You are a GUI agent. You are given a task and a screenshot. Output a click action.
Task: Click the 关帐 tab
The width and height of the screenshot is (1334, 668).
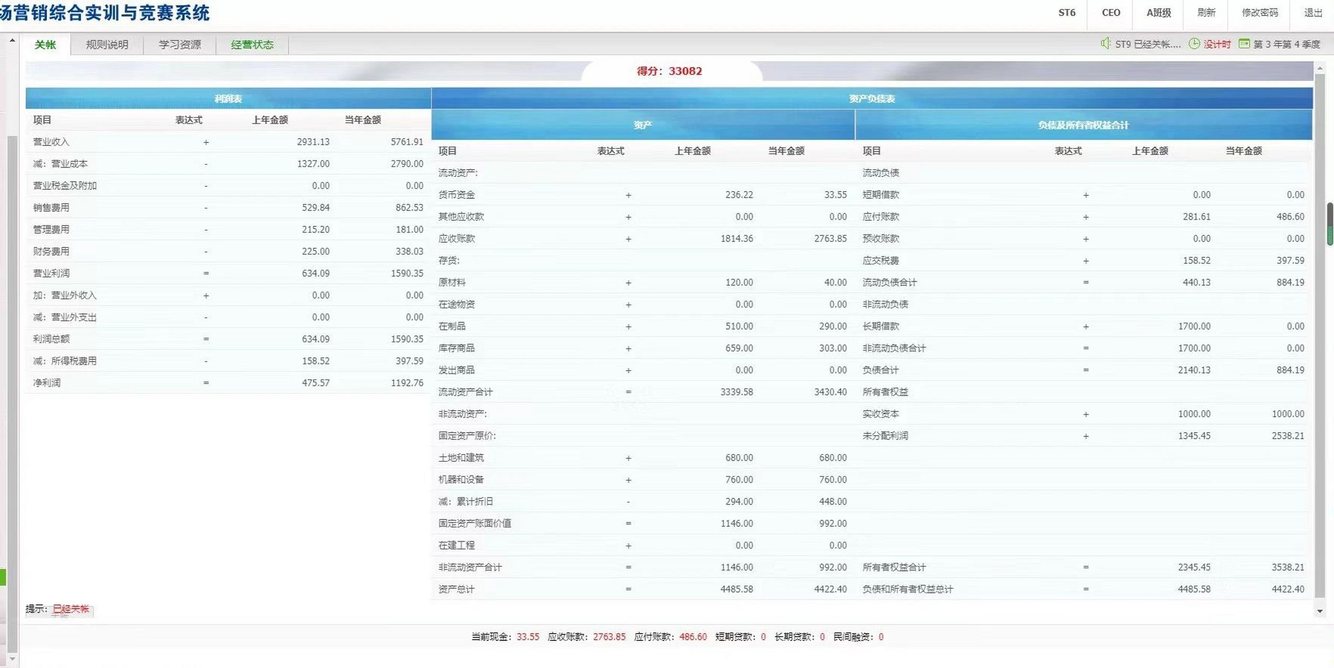tap(45, 44)
